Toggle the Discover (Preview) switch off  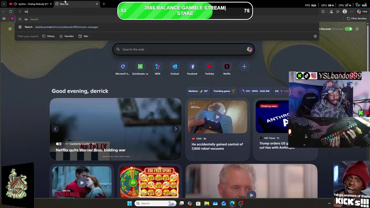[349, 29]
